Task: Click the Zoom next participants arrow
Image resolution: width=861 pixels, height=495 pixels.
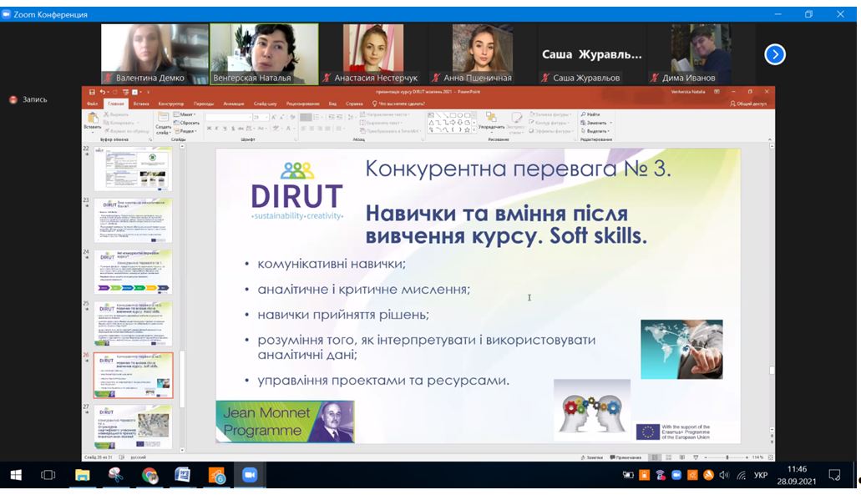Action: click(775, 54)
